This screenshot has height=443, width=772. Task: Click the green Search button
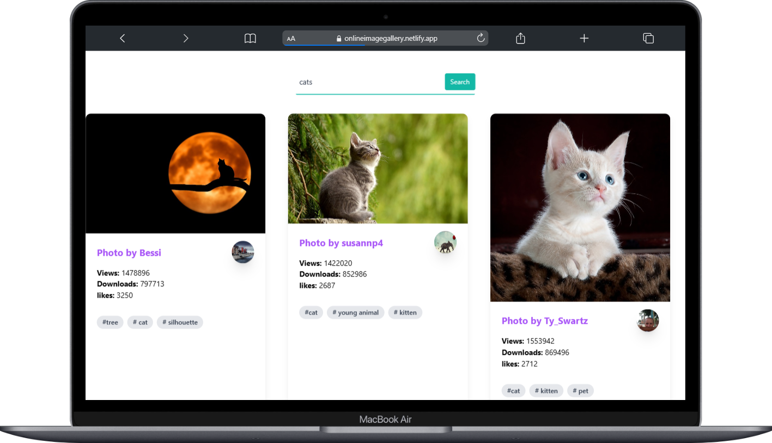pyautogui.click(x=460, y=82)
